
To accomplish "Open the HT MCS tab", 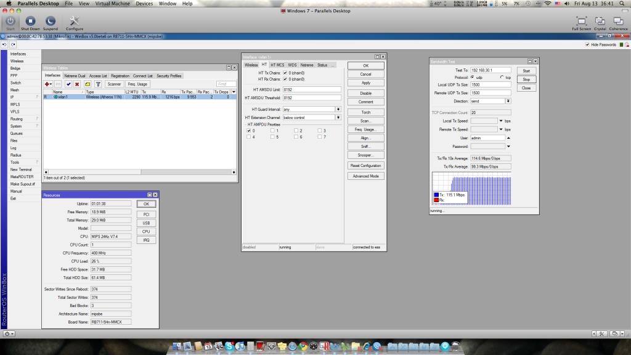I will pyautogui.click(x=277, y=65).
